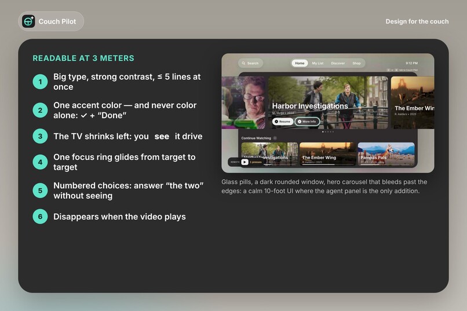Go to the Shop tab
The image size is (467, 311).
[356, 63]
